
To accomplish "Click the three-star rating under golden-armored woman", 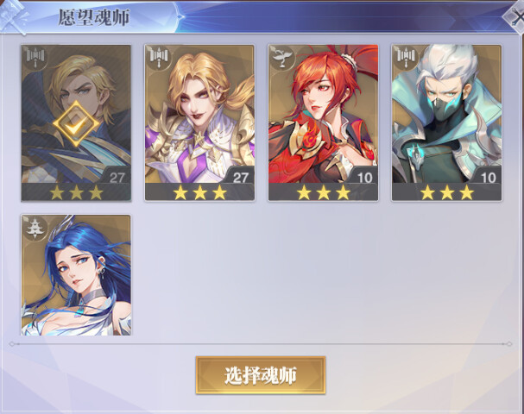I will 199,192.
